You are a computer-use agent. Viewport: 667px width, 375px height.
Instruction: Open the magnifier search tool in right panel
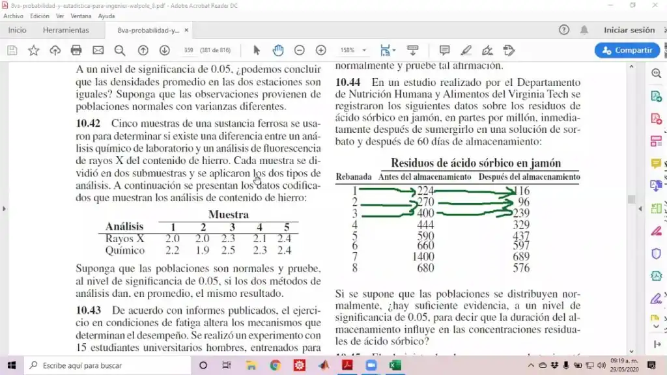pos(657,73)
